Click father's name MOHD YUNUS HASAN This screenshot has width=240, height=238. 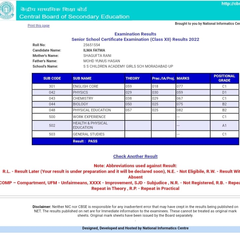click(x=101, y=61)
